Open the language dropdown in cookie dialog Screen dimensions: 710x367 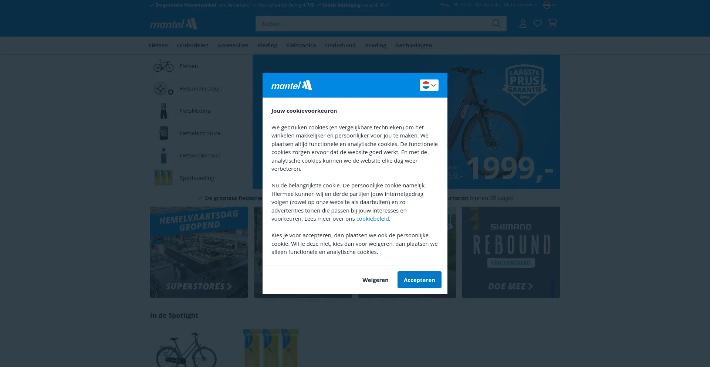click(429, 85)
